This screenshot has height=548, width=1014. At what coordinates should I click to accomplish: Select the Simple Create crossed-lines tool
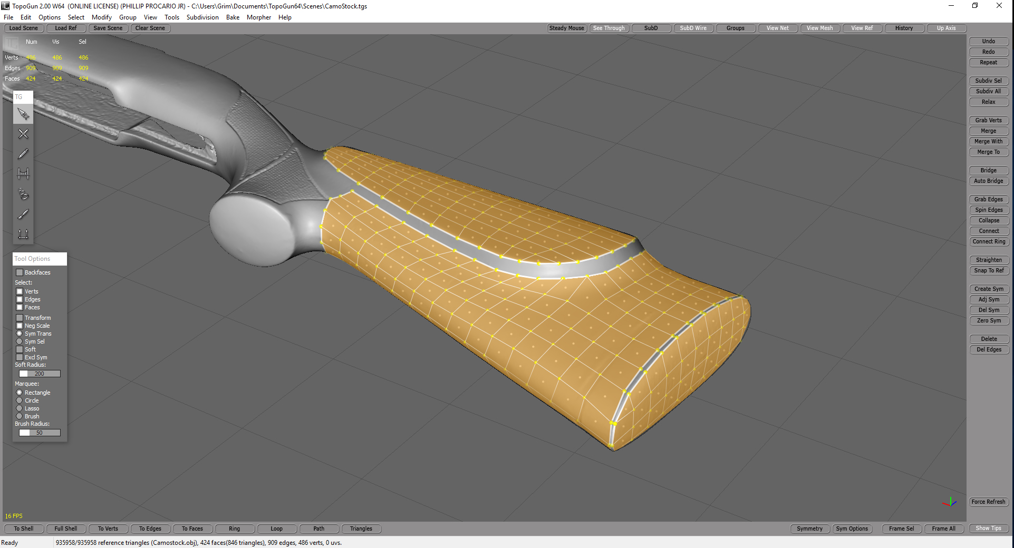(23, 134)
